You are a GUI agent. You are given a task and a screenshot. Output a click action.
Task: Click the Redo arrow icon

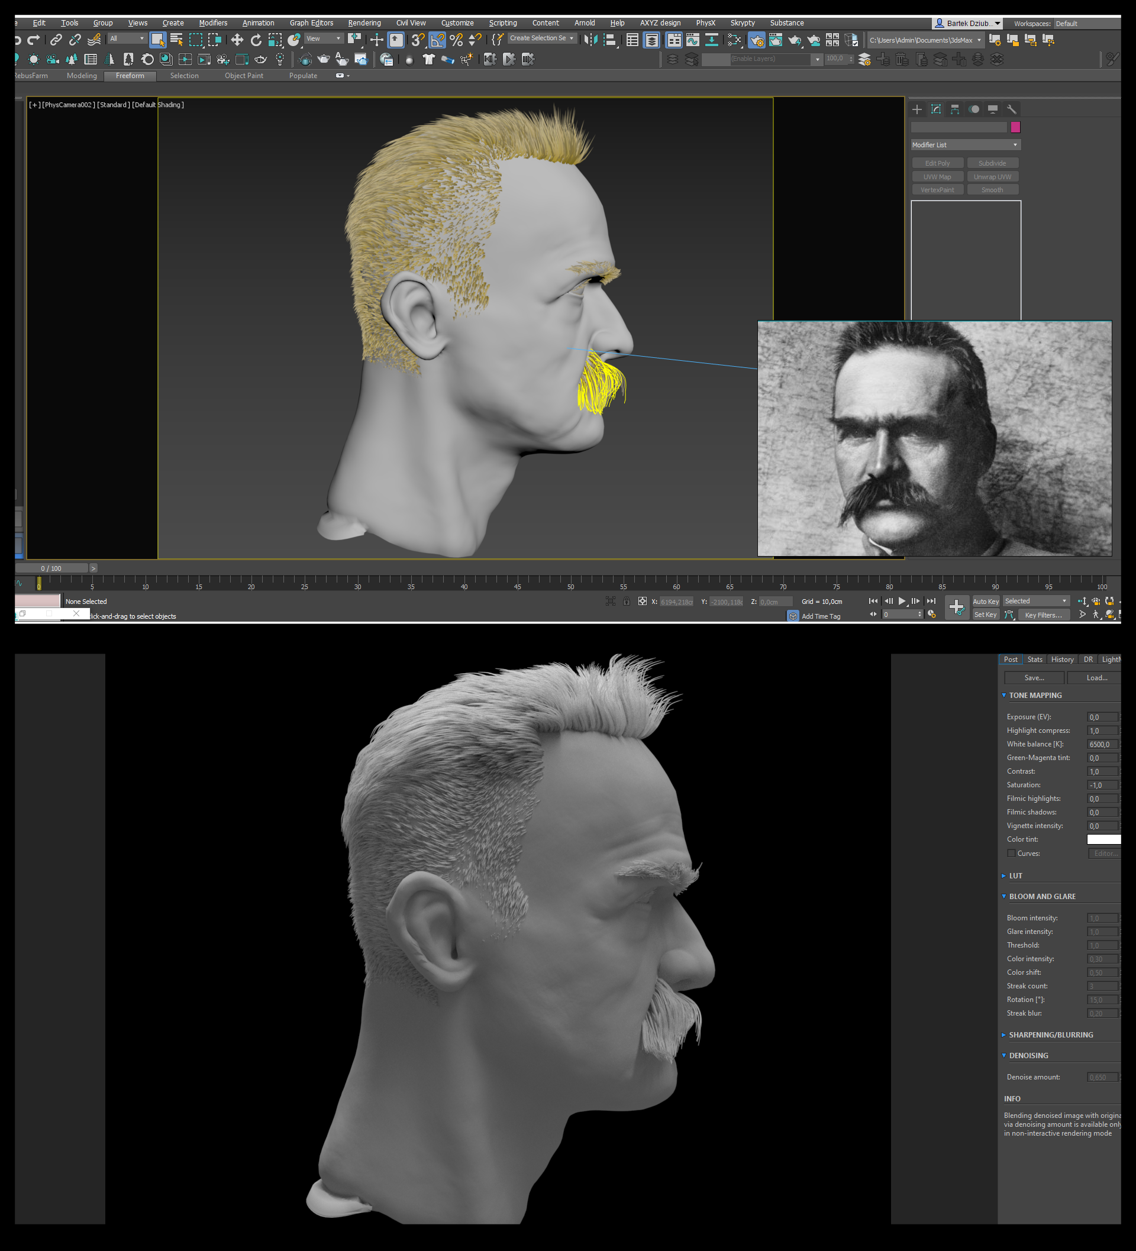[x=34, y=40]
